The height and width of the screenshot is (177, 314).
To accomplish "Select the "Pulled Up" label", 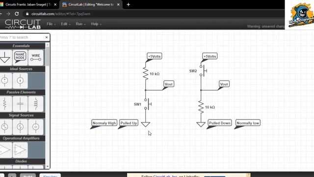I will (129, 123).
